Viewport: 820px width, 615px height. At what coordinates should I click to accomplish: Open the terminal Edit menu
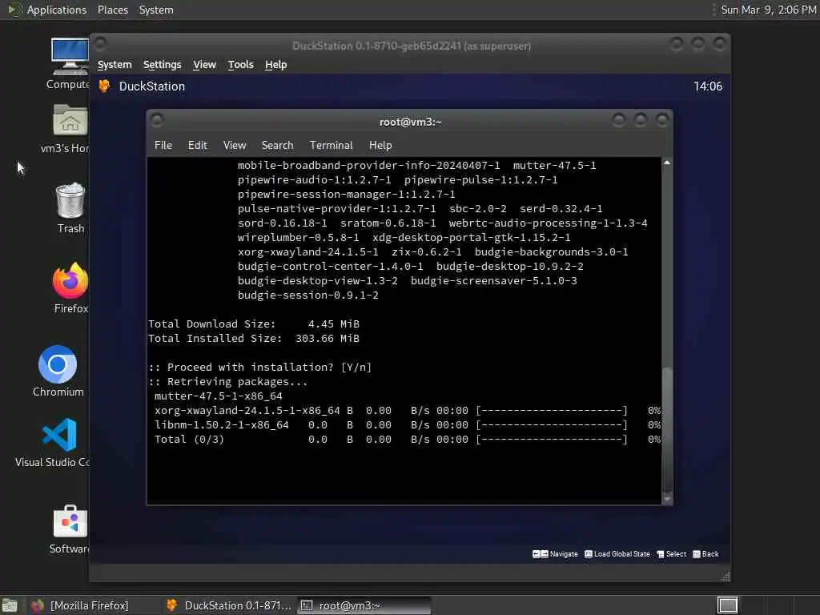(197, 145)
